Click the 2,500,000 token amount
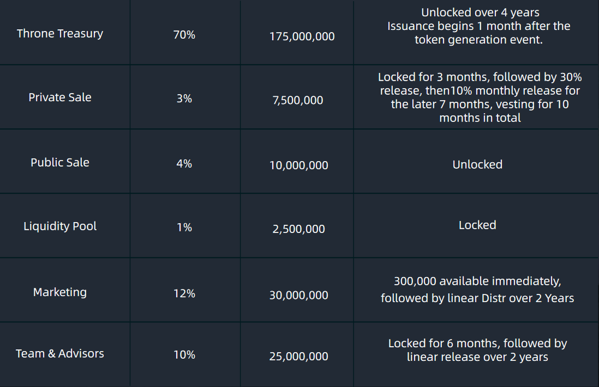 click(299, 229)
